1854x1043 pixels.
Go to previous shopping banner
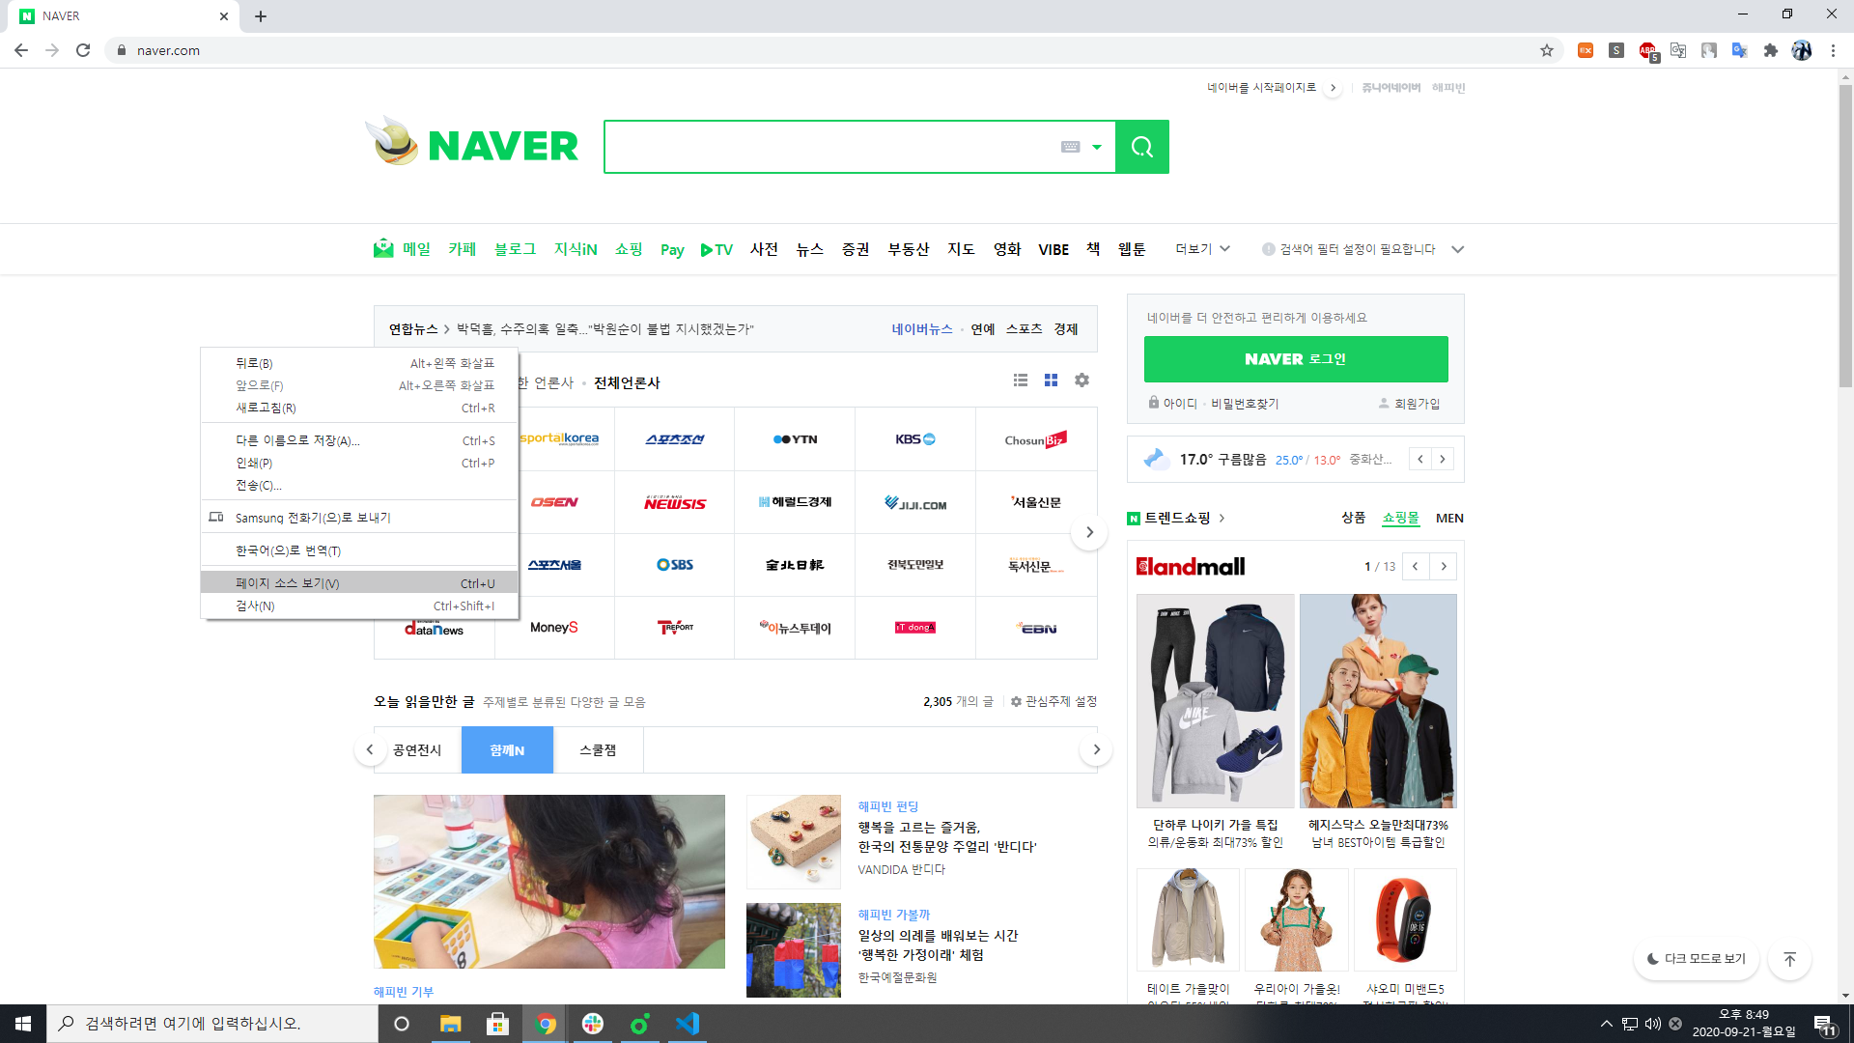pos(1416,566)
